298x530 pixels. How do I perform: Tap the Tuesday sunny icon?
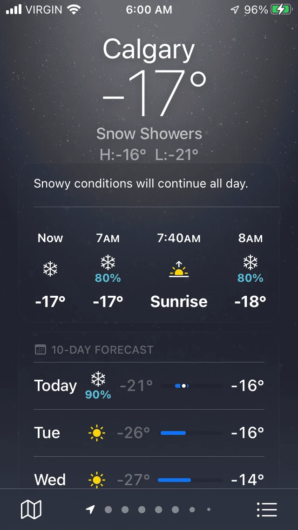97,432
